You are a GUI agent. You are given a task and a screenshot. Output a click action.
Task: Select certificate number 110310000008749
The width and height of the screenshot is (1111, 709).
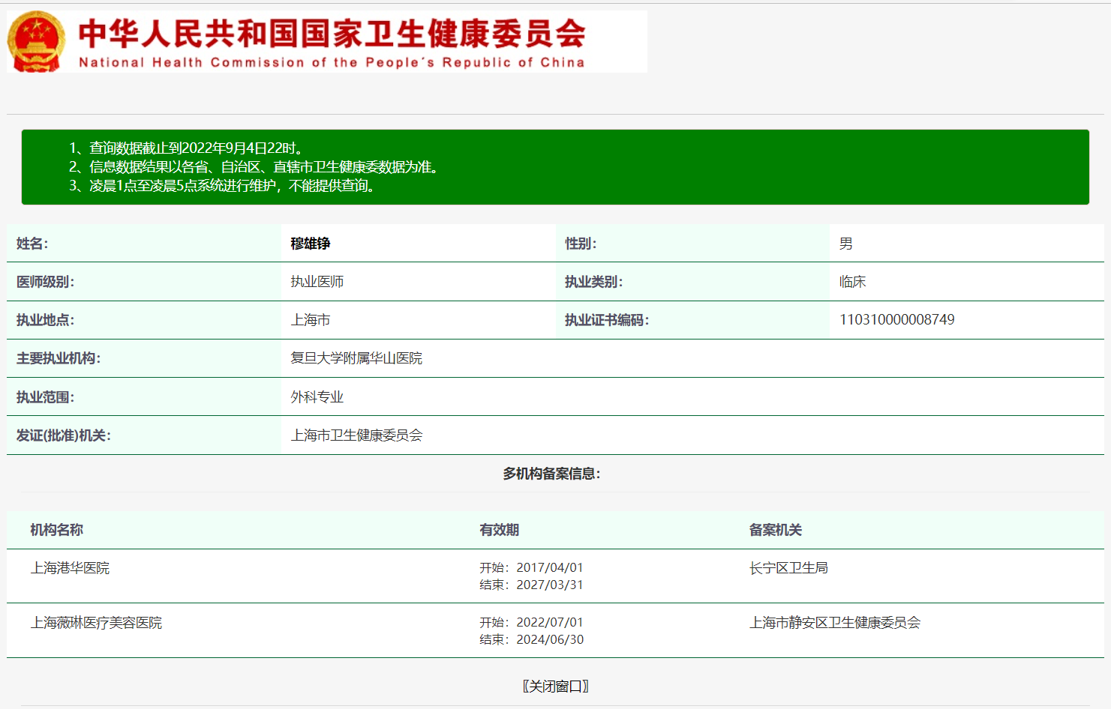pos(897,320)
